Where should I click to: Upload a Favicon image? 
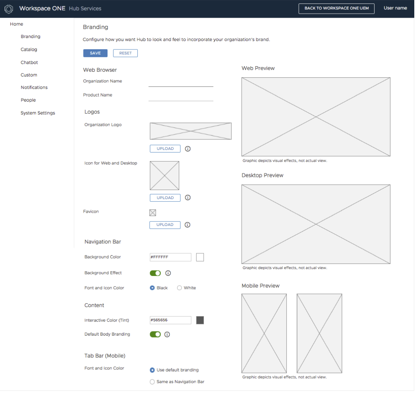[165, 225]
